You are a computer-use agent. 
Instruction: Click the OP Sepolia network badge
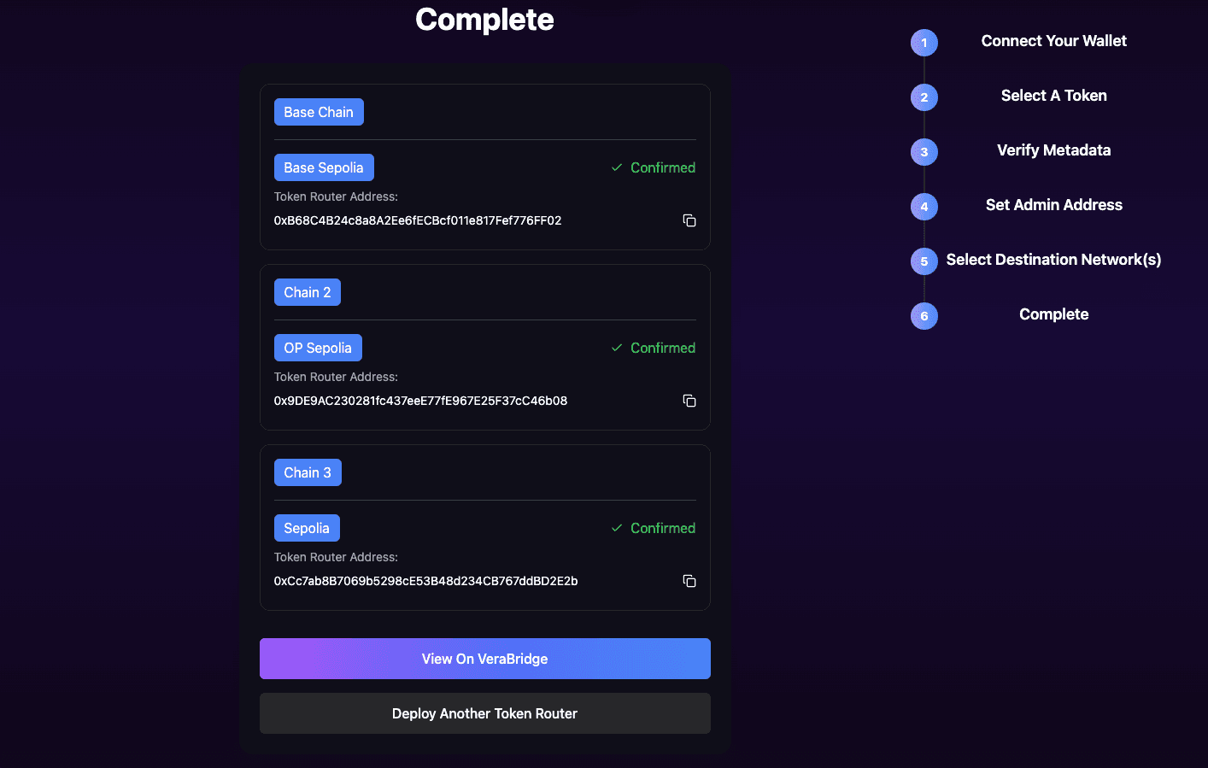tap(318, 348)
